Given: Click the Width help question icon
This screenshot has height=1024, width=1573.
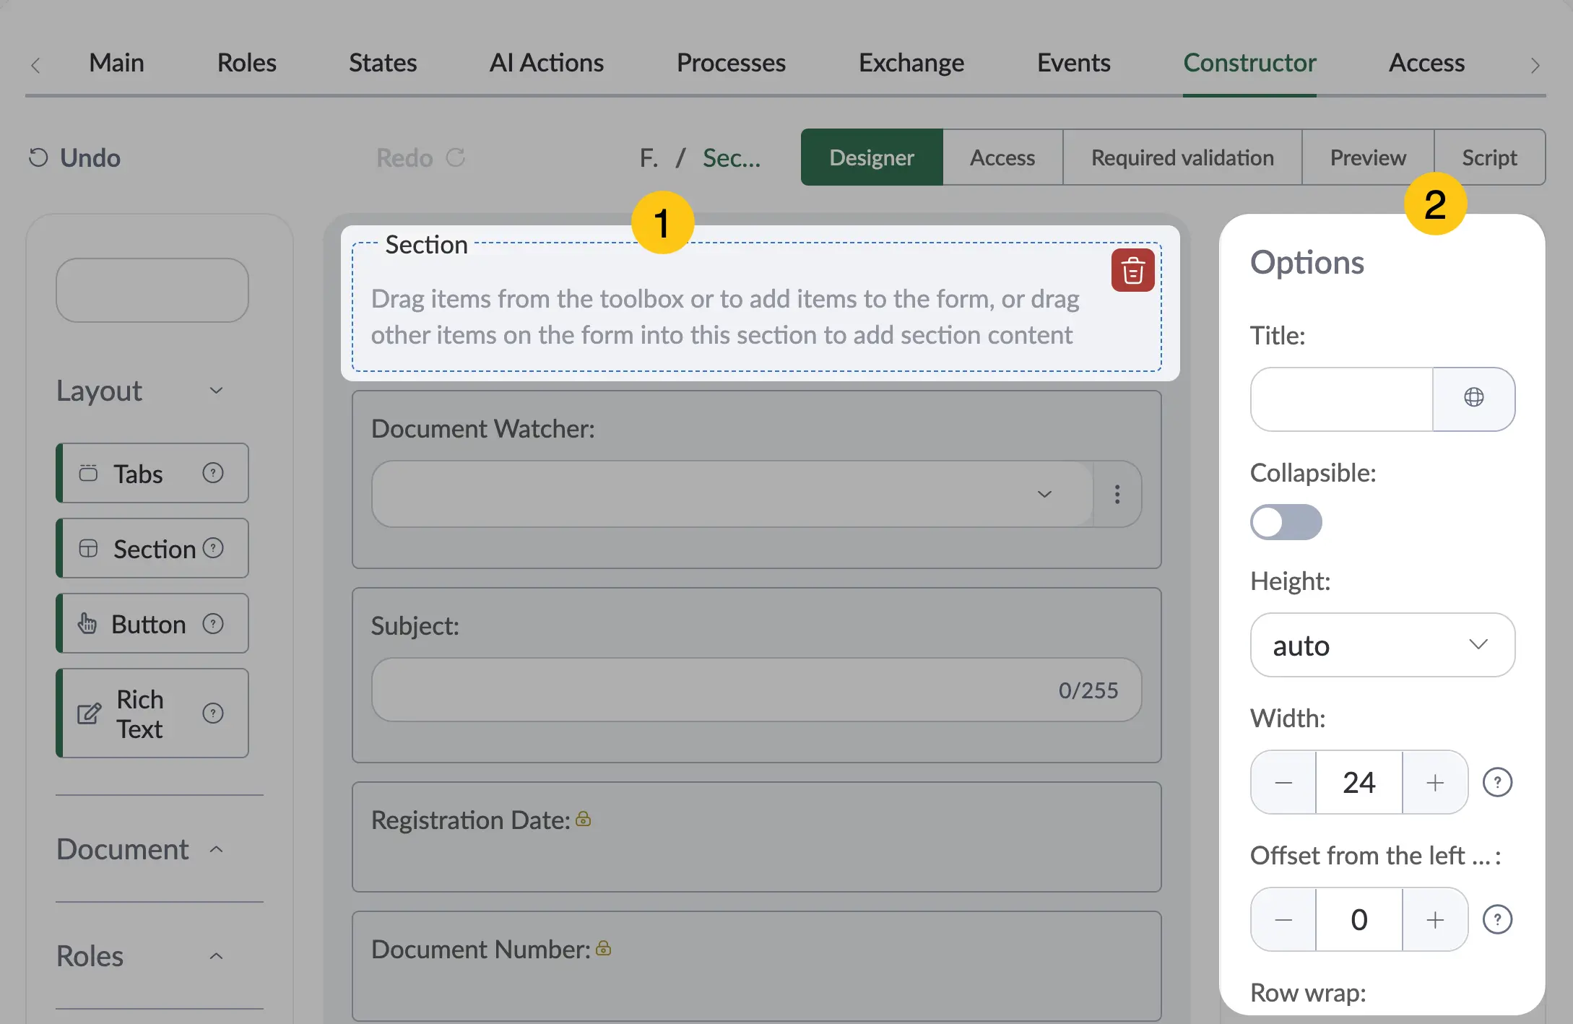Looking at the screenshot, I should point(1497,782).
